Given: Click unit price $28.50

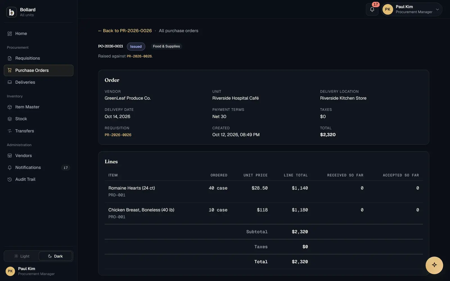Looking at the screenshot, I should [260, 188].
